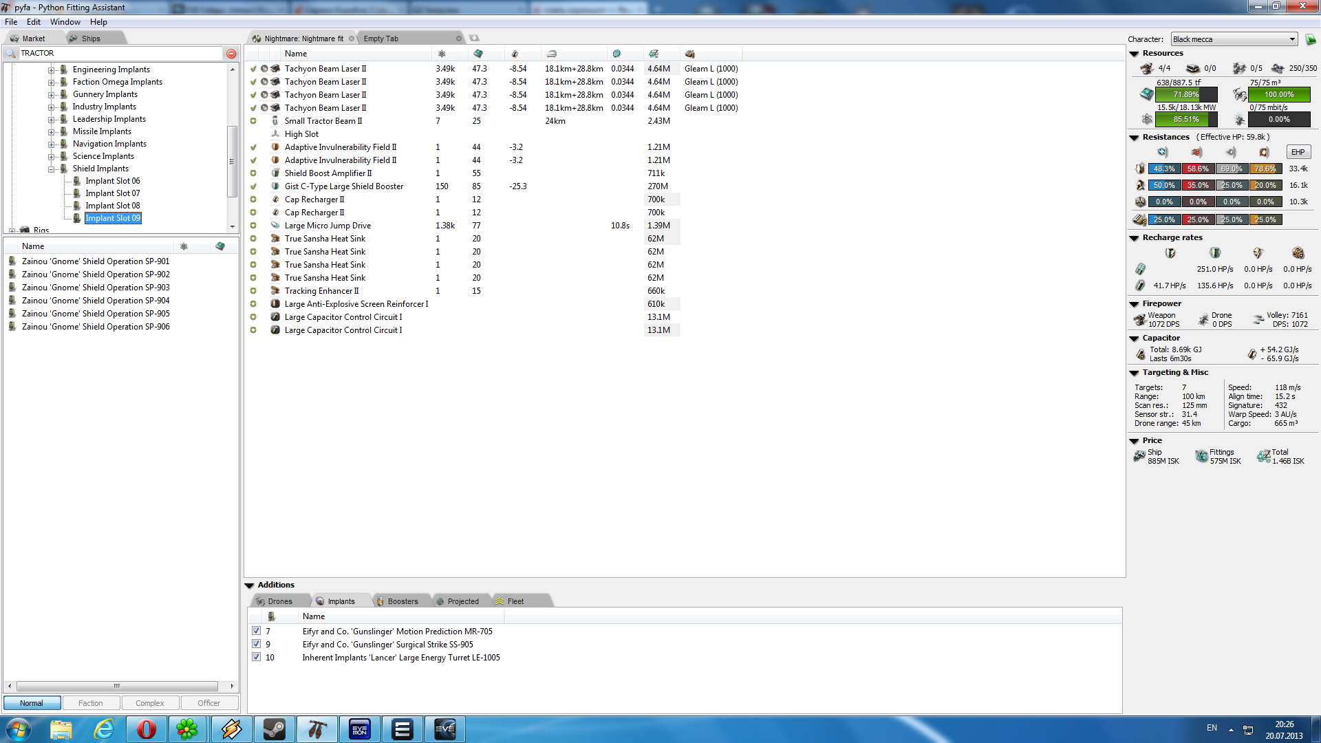This screenshot has height=743, width=1321.
Task: Click the green character refresh icon
Action: click(1311, 39)
